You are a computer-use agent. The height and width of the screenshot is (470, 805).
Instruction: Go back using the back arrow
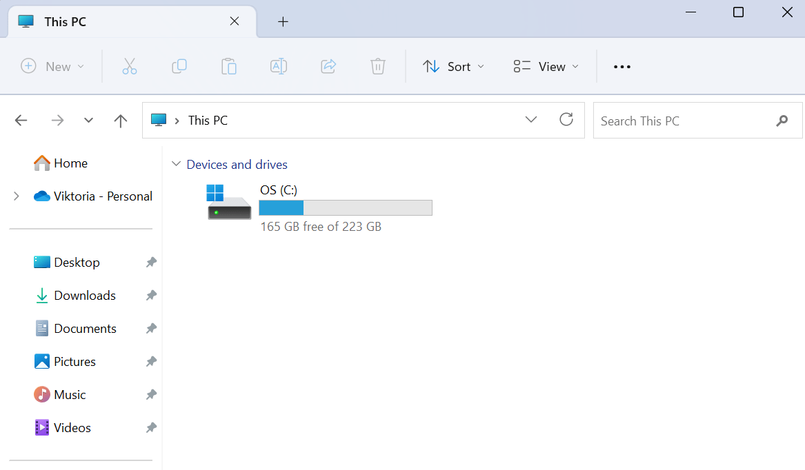pos(21,120)
